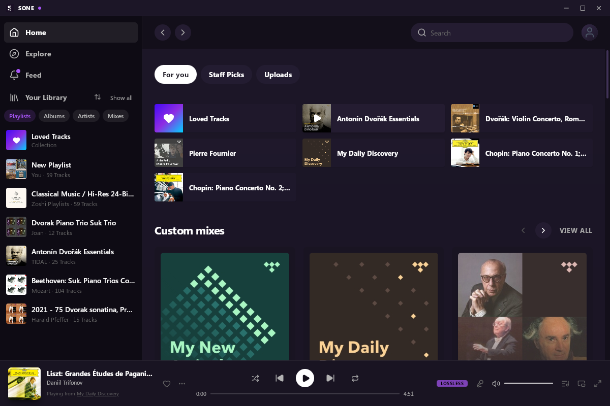The height and width of the screenshot is (406, 610).
Task: Like the current Liszt track
Action: coord(167,384)
